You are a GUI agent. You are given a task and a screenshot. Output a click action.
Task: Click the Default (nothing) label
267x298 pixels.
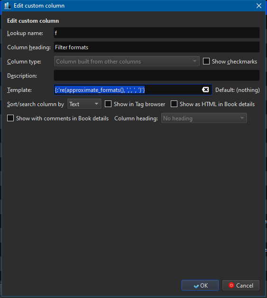click(238, 90)
